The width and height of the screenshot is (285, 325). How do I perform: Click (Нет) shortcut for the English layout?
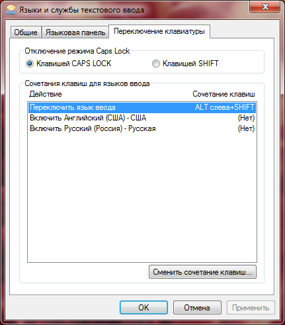tap(246, 118)
